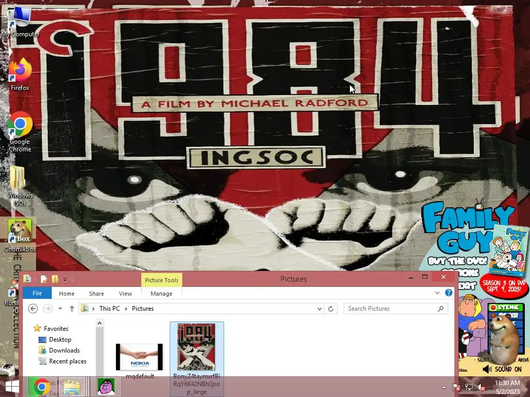Open the My Computer desktop shortcut
This screenshot has width=530, height=397.
click(x=20, y=22)
